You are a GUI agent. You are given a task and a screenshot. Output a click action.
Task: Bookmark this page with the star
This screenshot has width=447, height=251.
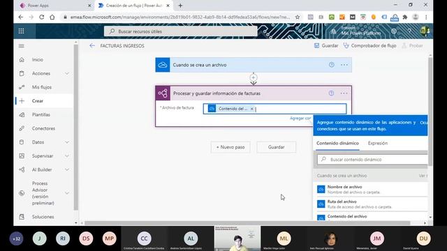(x=298, y=17)
